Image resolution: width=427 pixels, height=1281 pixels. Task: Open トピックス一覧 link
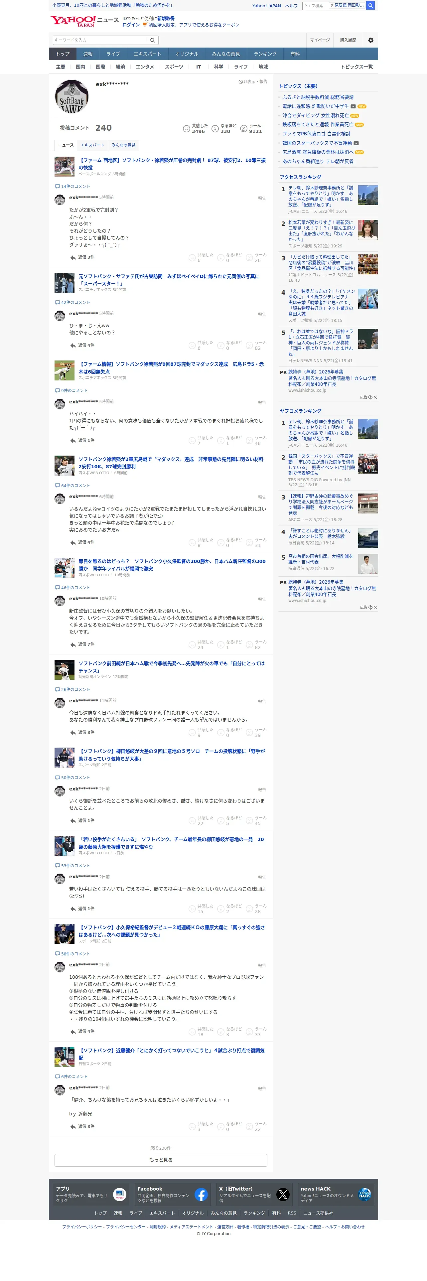tap(356, 67)
